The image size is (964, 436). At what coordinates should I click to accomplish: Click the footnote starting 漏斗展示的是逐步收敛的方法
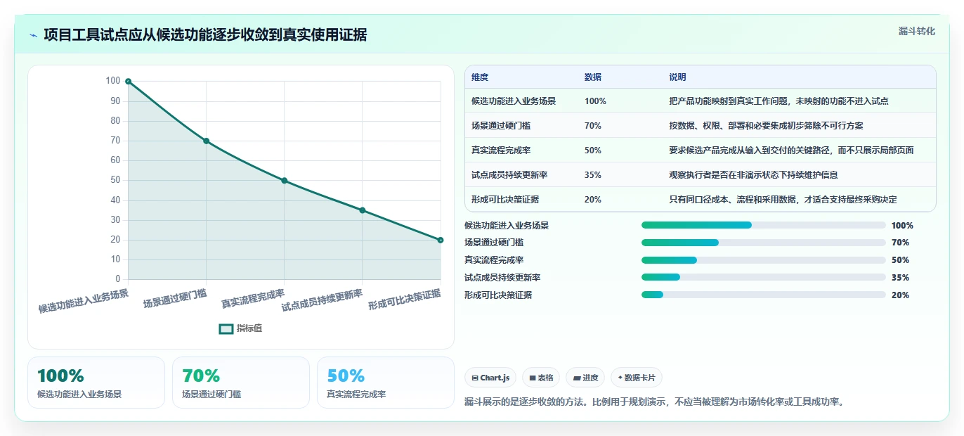tap(654, 402)
